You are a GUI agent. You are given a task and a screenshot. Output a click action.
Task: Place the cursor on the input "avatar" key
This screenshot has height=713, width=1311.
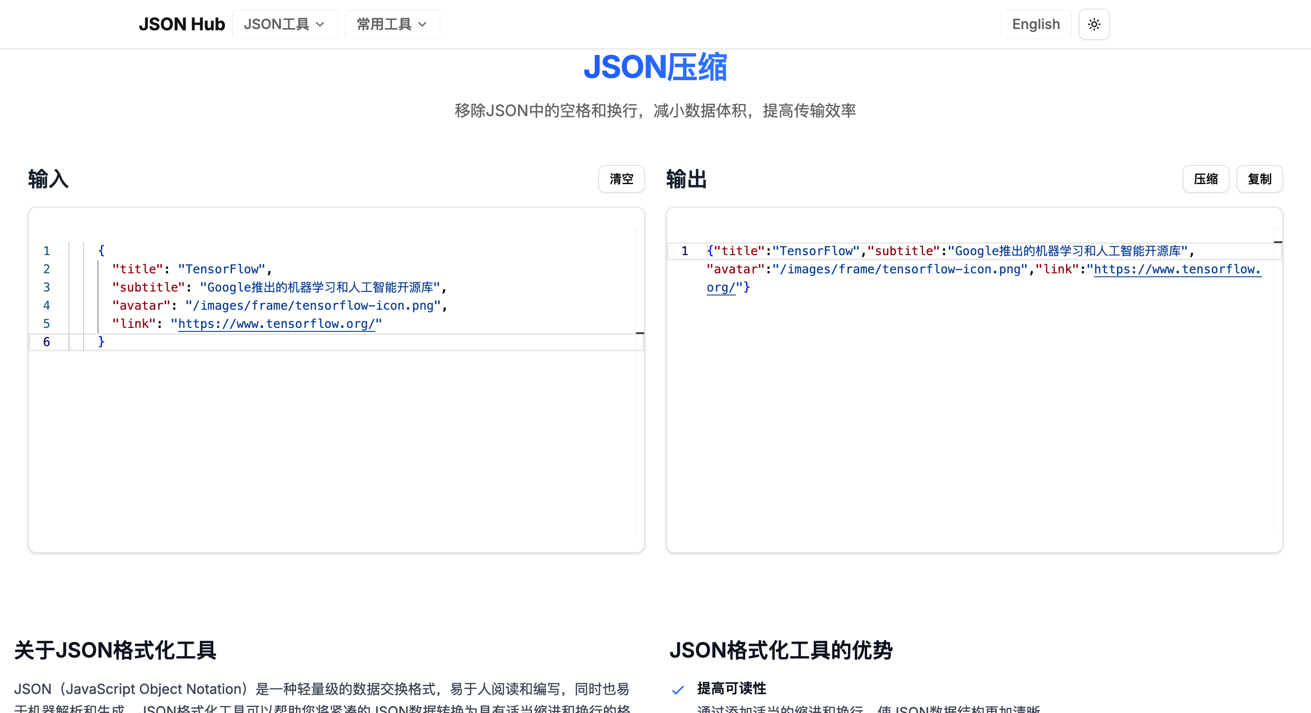coord(141,305)
